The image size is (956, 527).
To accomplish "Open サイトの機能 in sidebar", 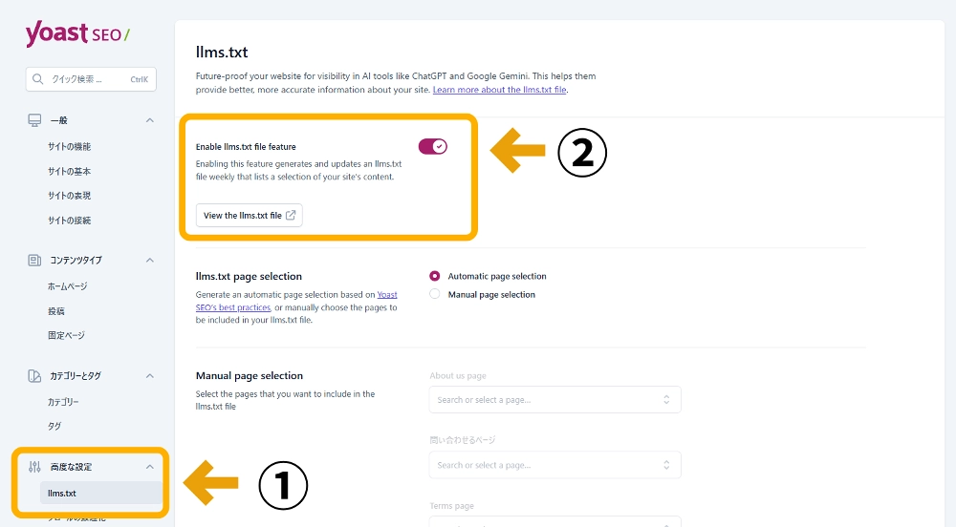I will coord(70,147).
